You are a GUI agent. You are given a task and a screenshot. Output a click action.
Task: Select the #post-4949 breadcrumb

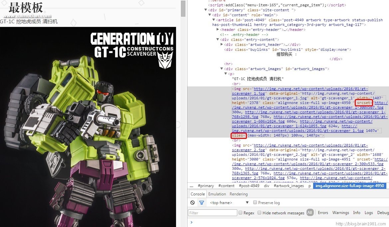[x=249, y=186]
